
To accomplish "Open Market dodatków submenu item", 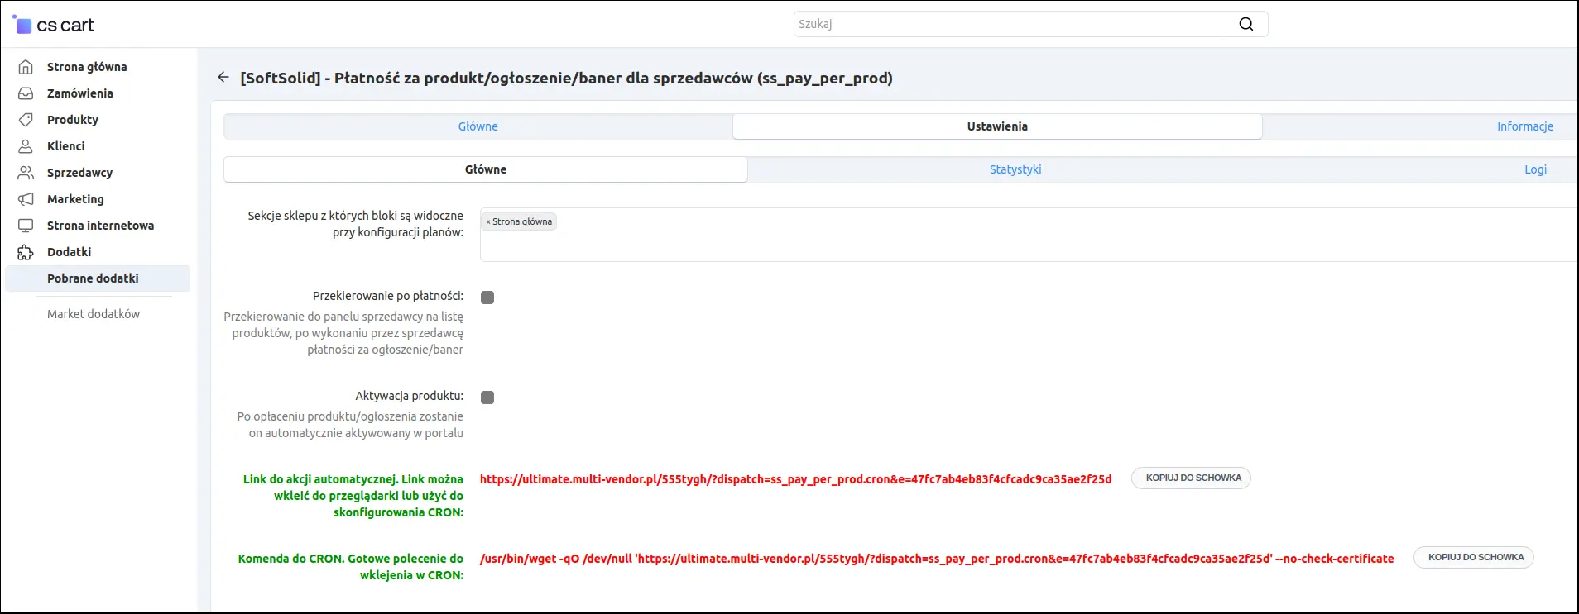I will 94,314.
